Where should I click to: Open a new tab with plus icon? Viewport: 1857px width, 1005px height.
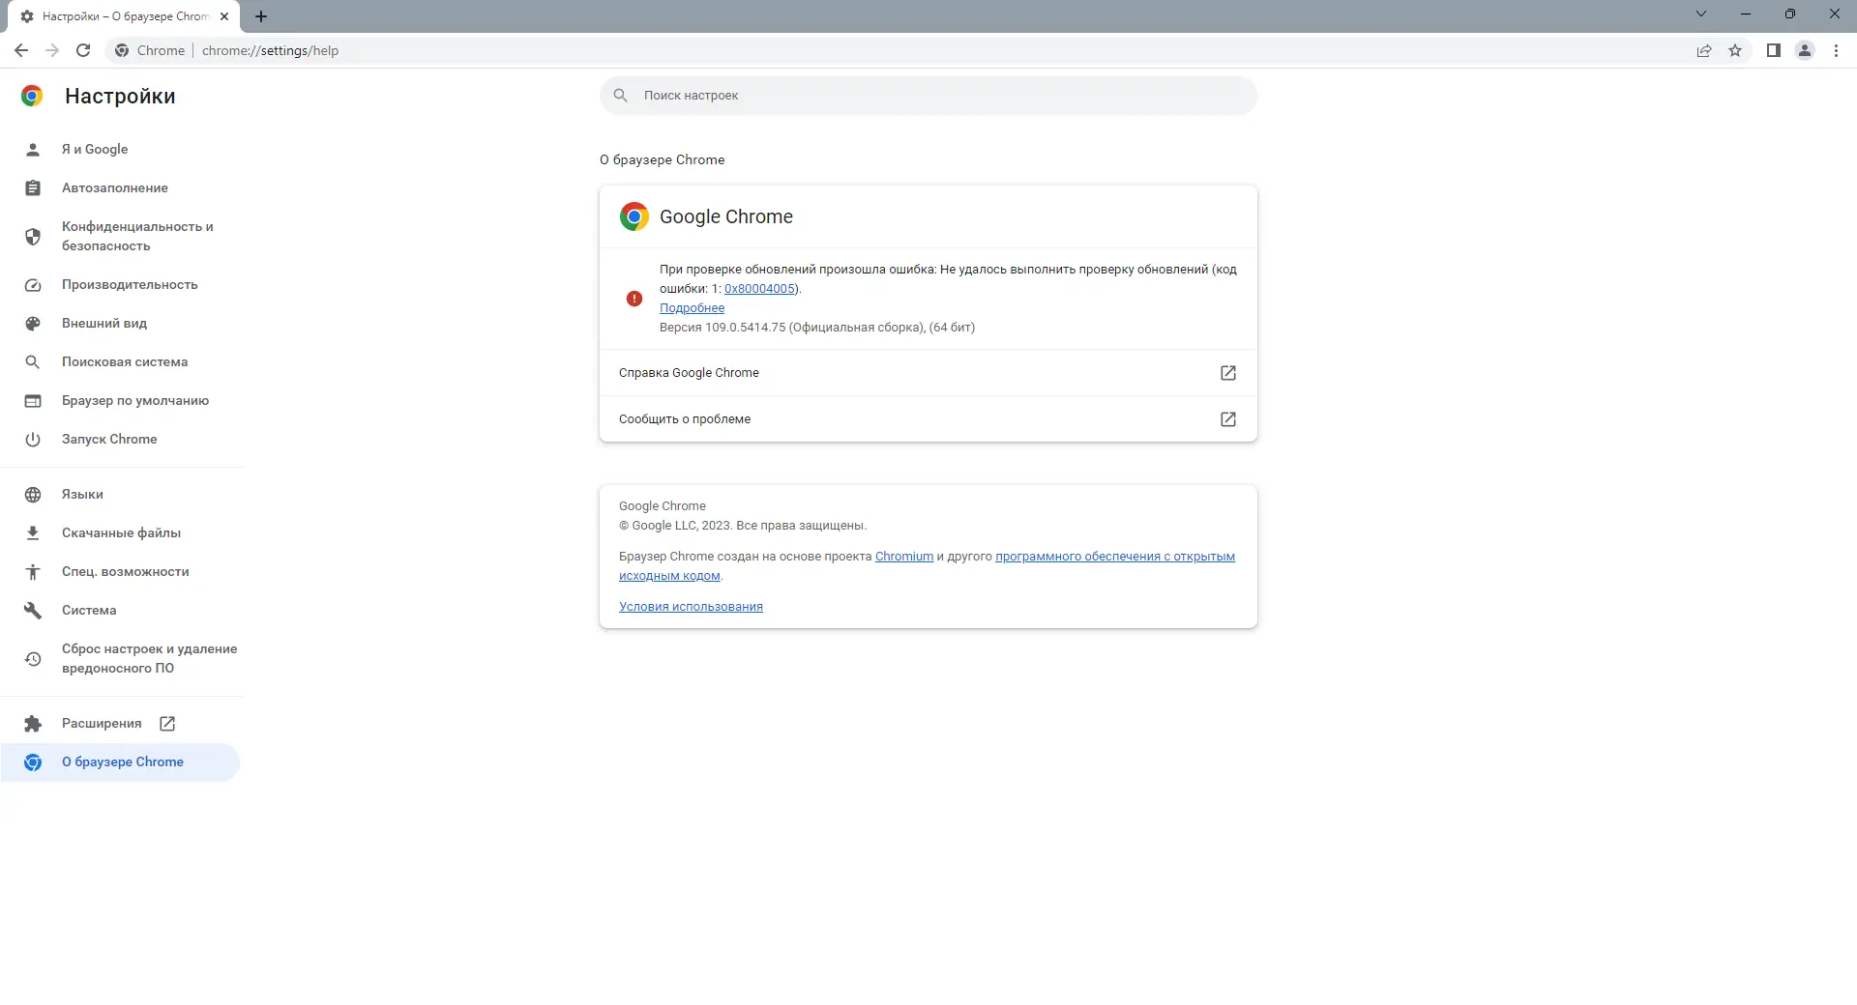tap(261, 16)
